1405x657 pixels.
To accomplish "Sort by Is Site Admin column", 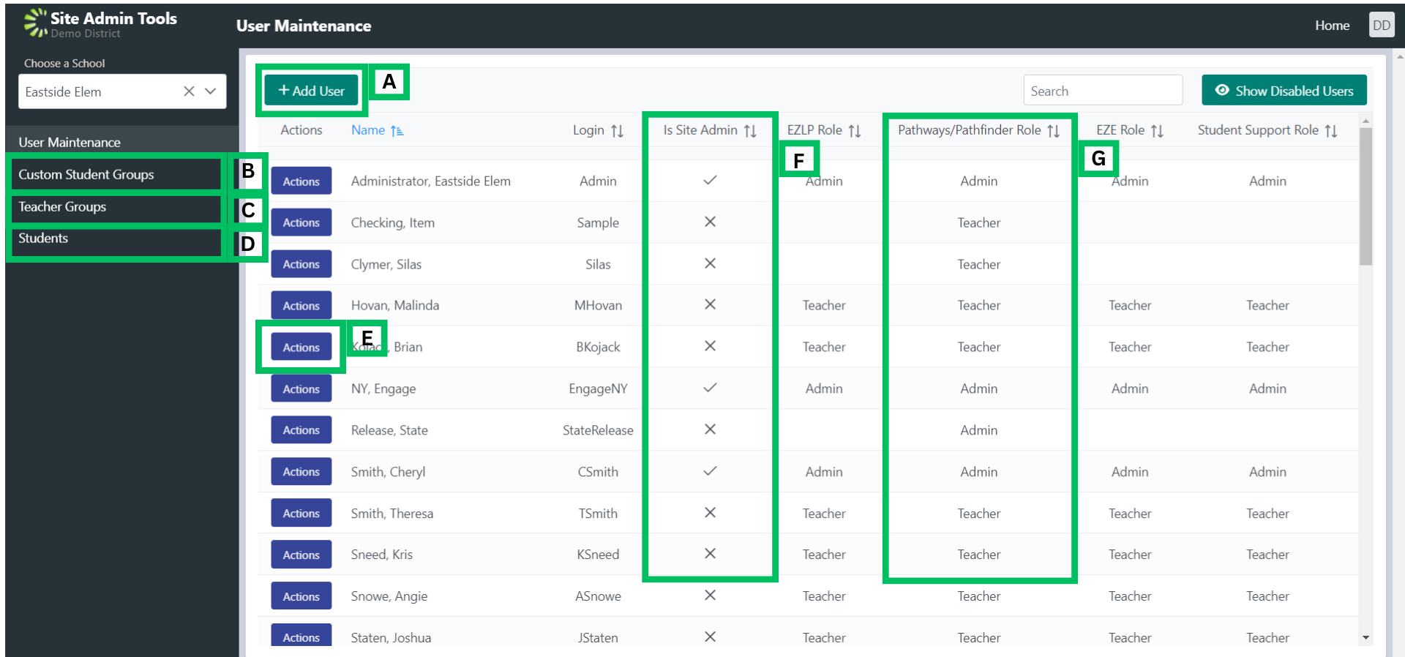I will tap(710, 130).
